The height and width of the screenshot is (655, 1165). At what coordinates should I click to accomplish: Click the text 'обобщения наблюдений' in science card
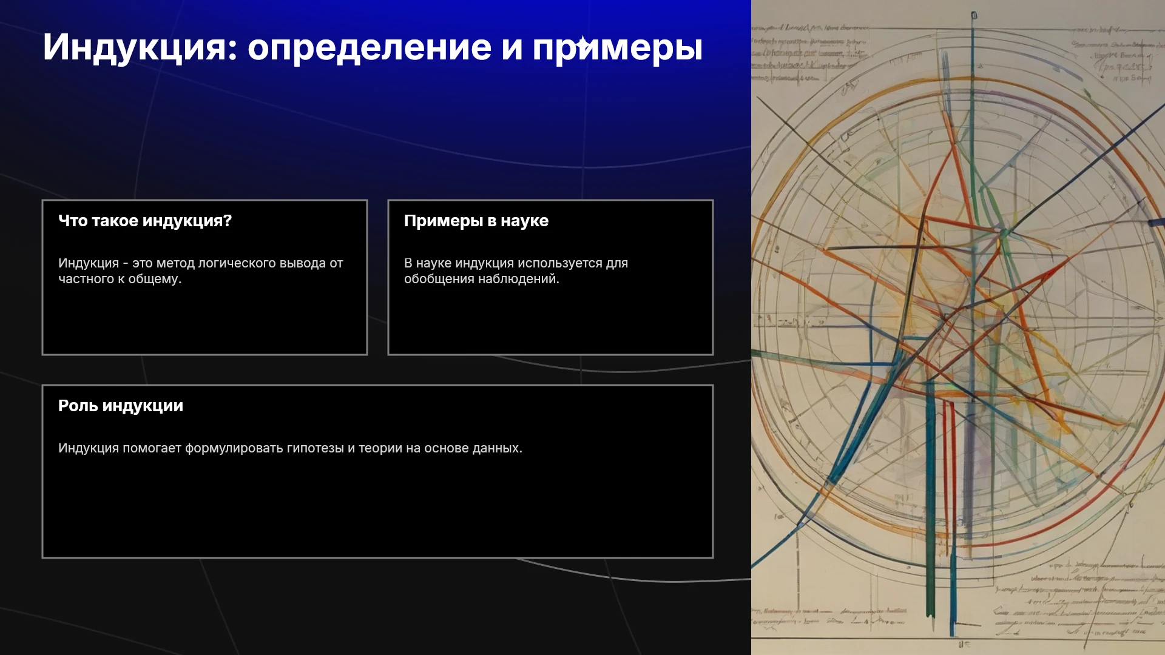click(x=481, y=279)
